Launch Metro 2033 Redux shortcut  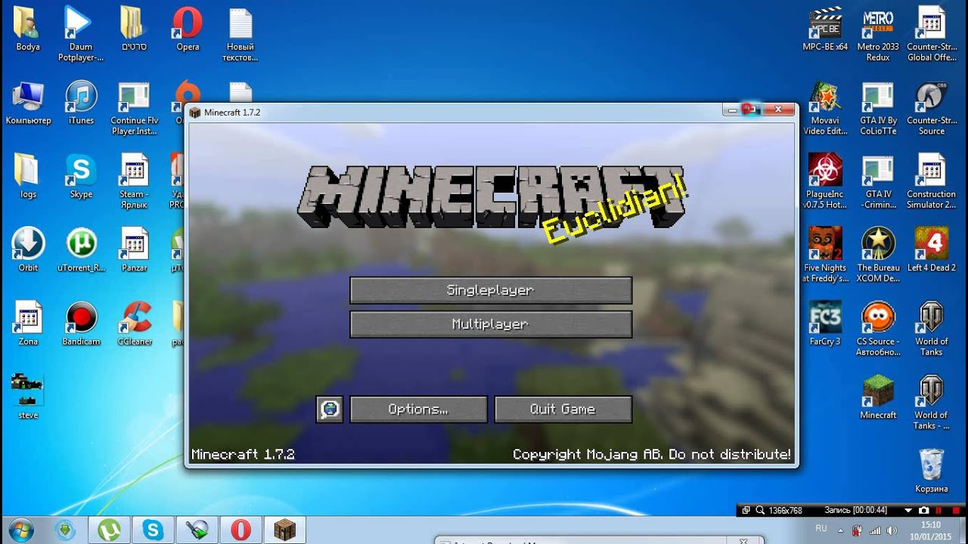[878, 34]
